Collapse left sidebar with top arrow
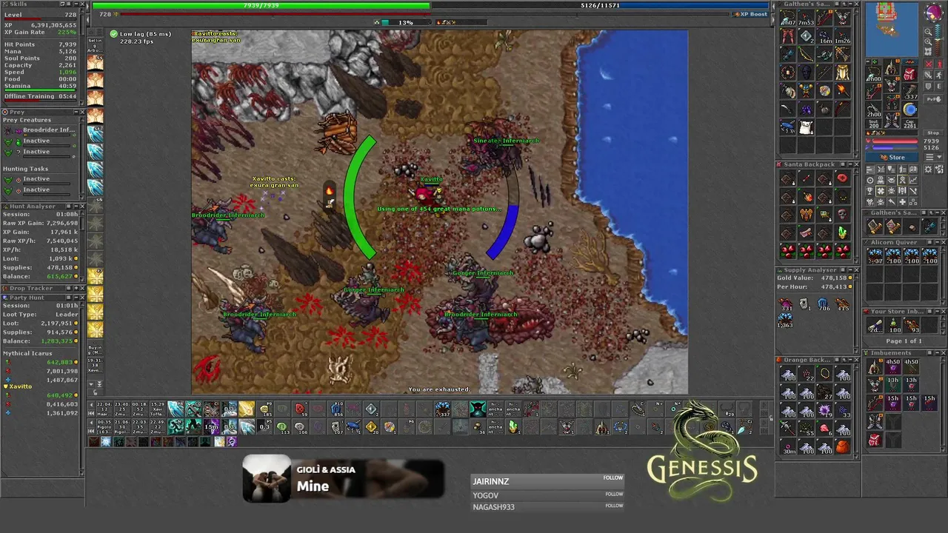Viewport: 948px width, 533px height. pos(87,7)
